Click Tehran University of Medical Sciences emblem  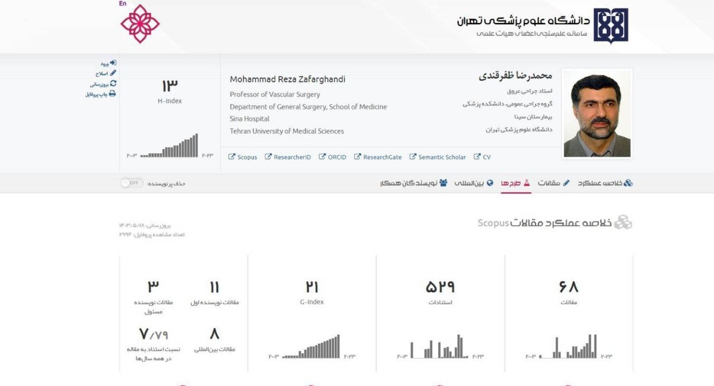coord(610,26)
